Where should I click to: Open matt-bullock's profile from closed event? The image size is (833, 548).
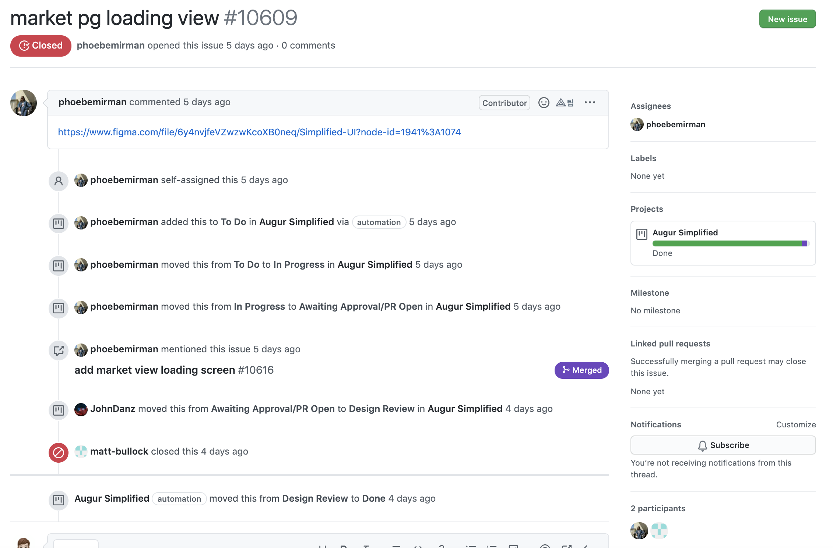[119, 451]
